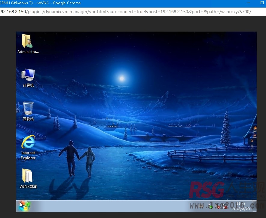Click the Show Desktop button on taskbar
The height and width of the screenshot is (218, 266).
pyautogui.click(x=254, y=206)
